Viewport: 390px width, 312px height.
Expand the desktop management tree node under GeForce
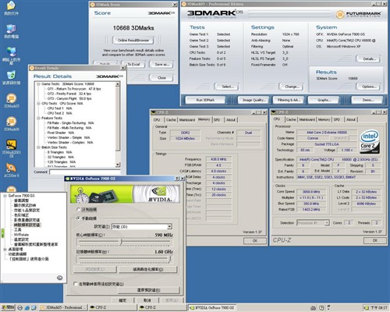(5, 250)
